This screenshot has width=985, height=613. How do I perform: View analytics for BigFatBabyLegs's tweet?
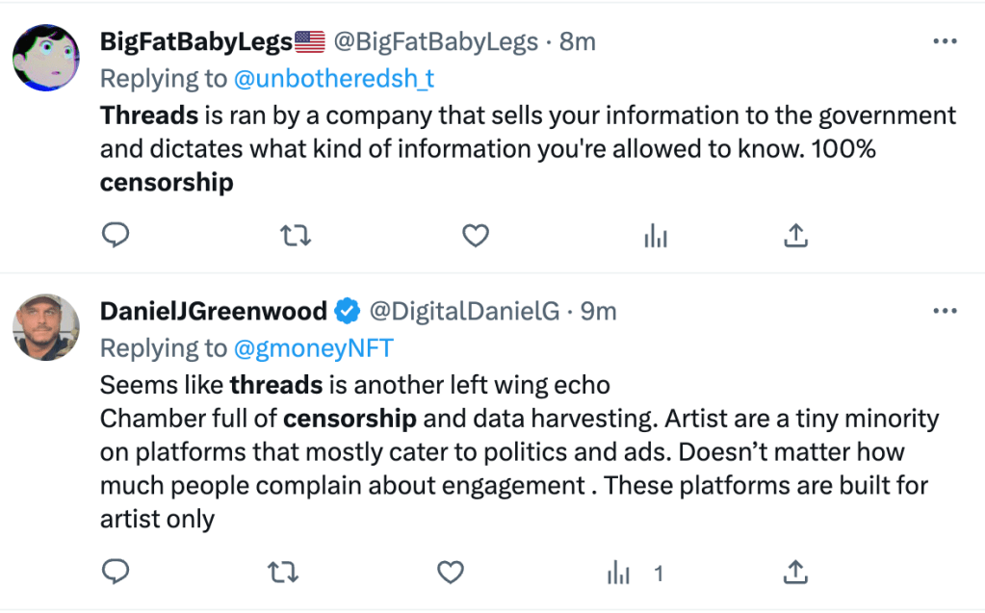(656, 235)
